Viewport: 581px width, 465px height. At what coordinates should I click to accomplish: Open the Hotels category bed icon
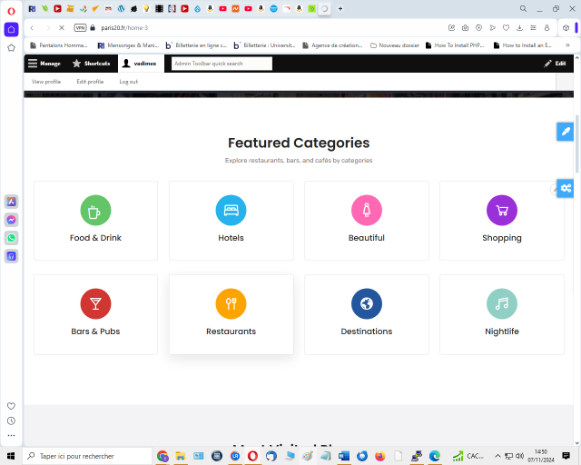[x=231, y=211]
